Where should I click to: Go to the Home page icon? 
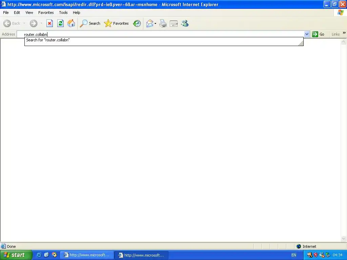tap(71, 23)
